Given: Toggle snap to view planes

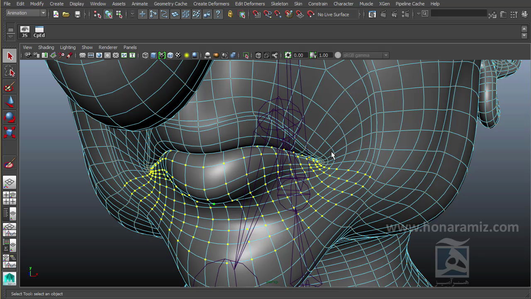Looking at the screenshot, I should click(x=300, y=15).
